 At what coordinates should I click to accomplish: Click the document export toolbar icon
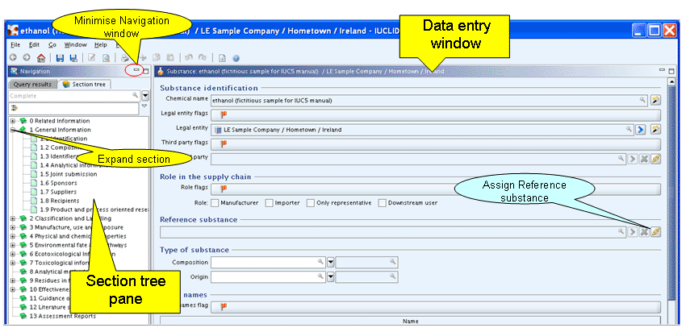[x=222, y=57]
